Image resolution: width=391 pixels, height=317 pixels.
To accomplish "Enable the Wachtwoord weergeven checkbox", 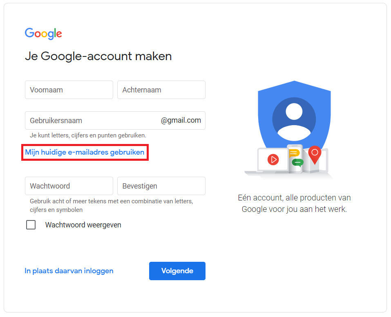I will click(31, 225).
